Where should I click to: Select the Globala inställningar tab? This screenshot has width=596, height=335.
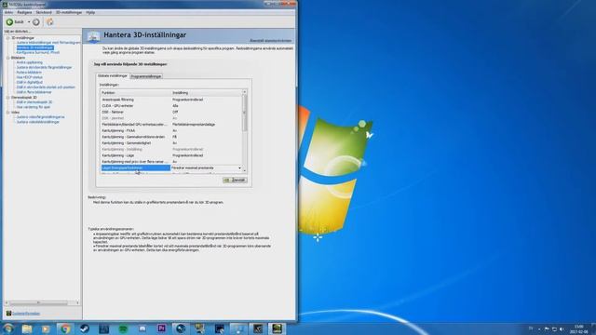click(113, 76)
